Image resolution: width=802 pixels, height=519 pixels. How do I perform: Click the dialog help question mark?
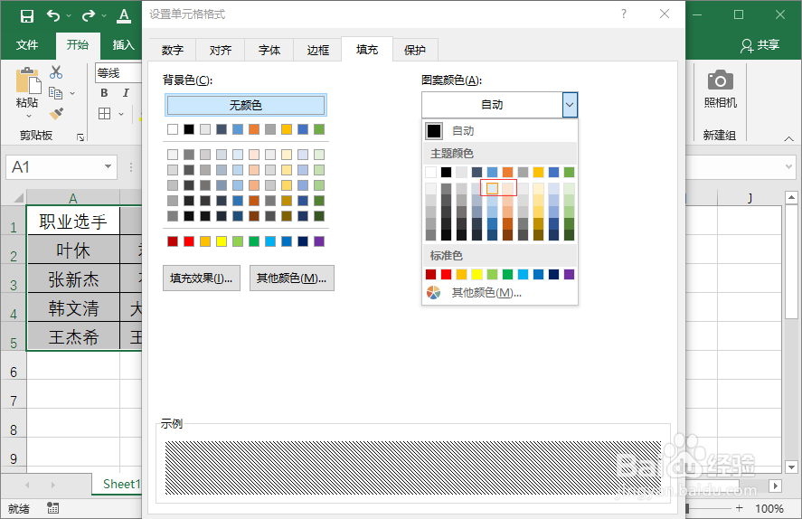click(624, 14)
